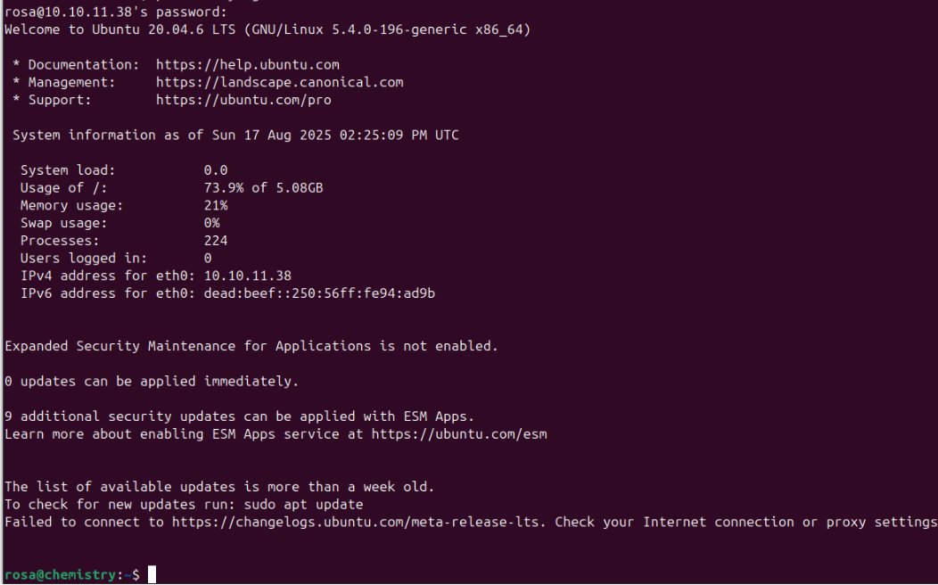Click the "9 additional security updates" line
938x585 pixels.
(239, 416)
